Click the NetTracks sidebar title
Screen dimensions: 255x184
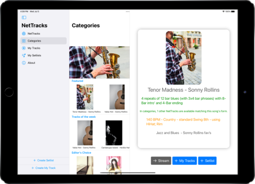(x=34, y=26)
